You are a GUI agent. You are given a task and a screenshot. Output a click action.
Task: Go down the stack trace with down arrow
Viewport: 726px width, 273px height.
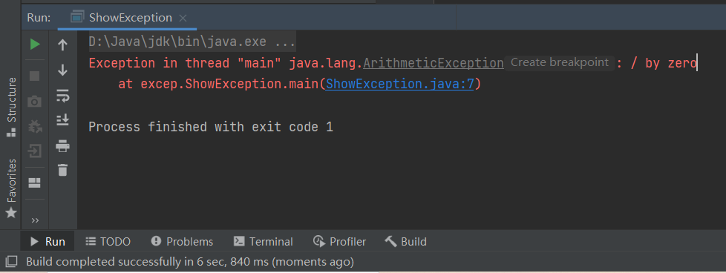pos(62,70)
